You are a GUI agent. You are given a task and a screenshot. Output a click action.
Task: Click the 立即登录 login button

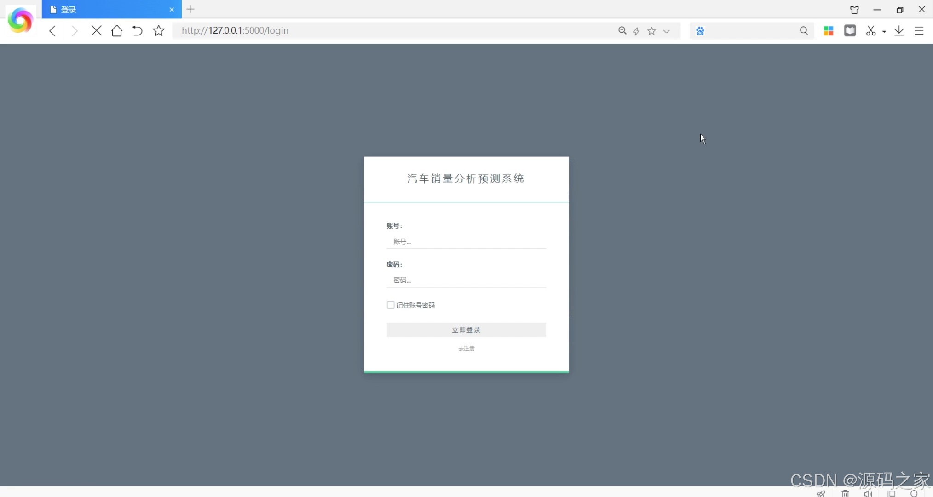(466, 329)
